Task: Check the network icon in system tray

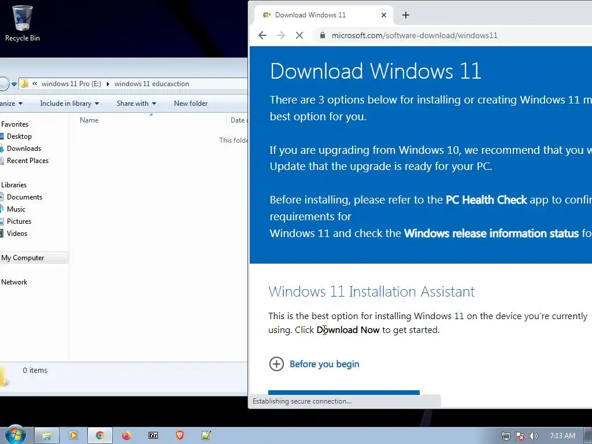Action: (505, 436)
